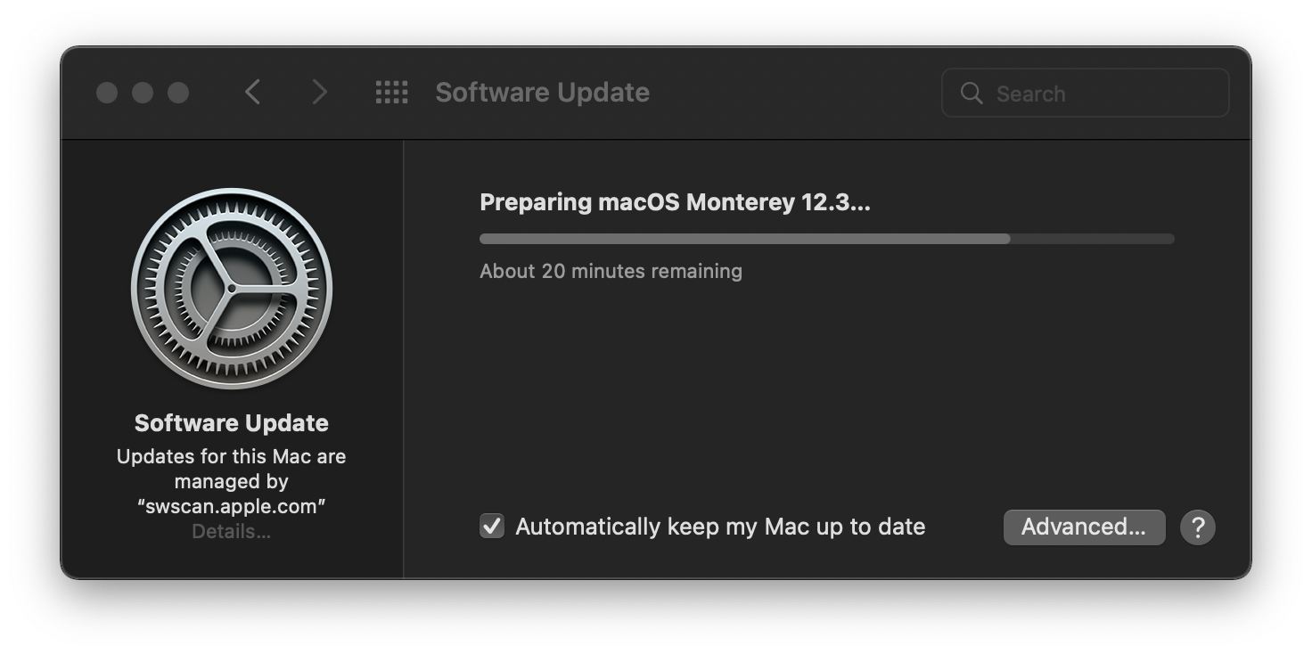Click the "swscan.apple.com" management notice

coord(231,505)
